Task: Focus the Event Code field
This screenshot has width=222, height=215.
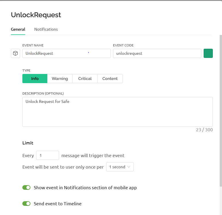Action: (x=157, y=53)
